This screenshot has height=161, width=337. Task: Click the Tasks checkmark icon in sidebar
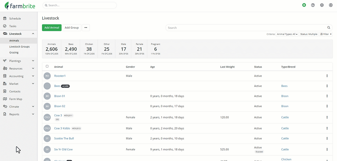pos(5,26)
